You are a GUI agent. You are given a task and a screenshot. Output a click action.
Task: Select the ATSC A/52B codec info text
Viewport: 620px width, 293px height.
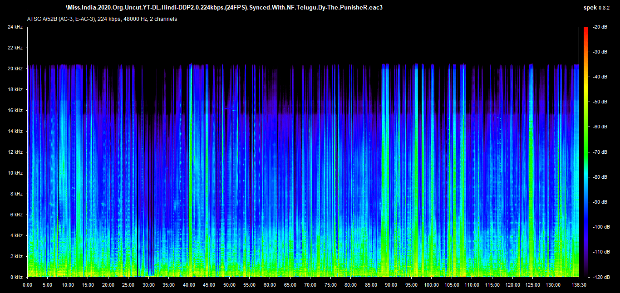pyautogui.click(x=102, y=19)
